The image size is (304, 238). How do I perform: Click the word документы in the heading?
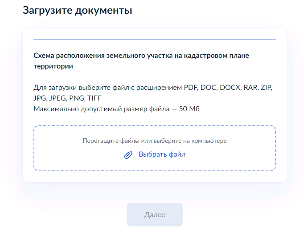[103, 11]
